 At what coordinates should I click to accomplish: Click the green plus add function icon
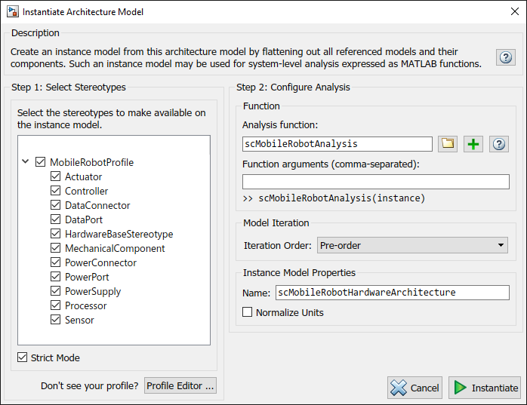[473, 144]
